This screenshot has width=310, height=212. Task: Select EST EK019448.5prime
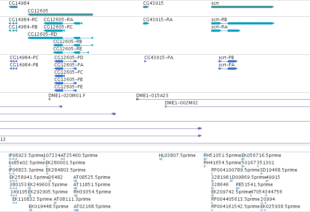(31, 210)
